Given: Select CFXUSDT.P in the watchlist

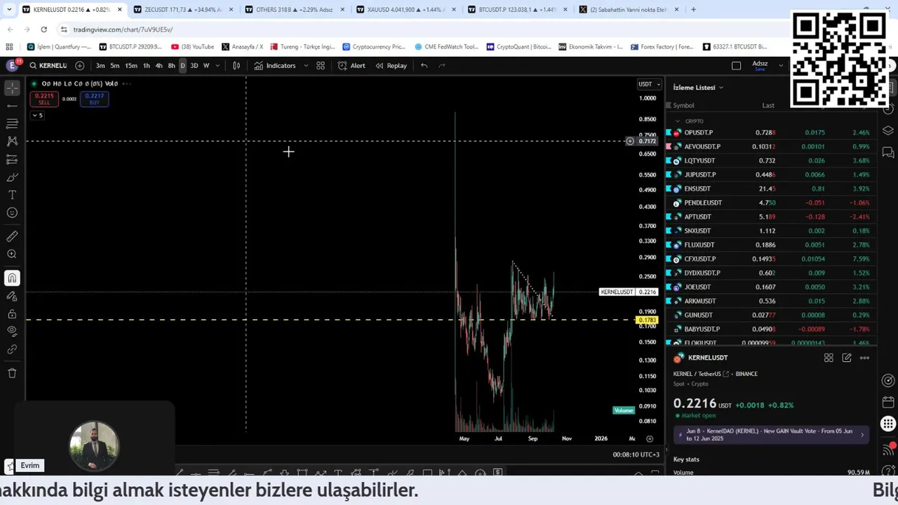Looking at the screenshot, I should pos(770,259).
